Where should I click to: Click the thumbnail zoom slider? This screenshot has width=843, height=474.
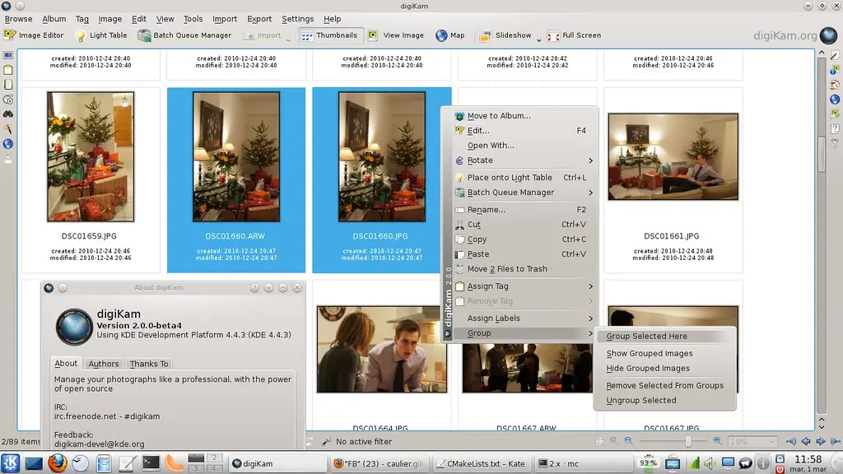coord(687,442)
